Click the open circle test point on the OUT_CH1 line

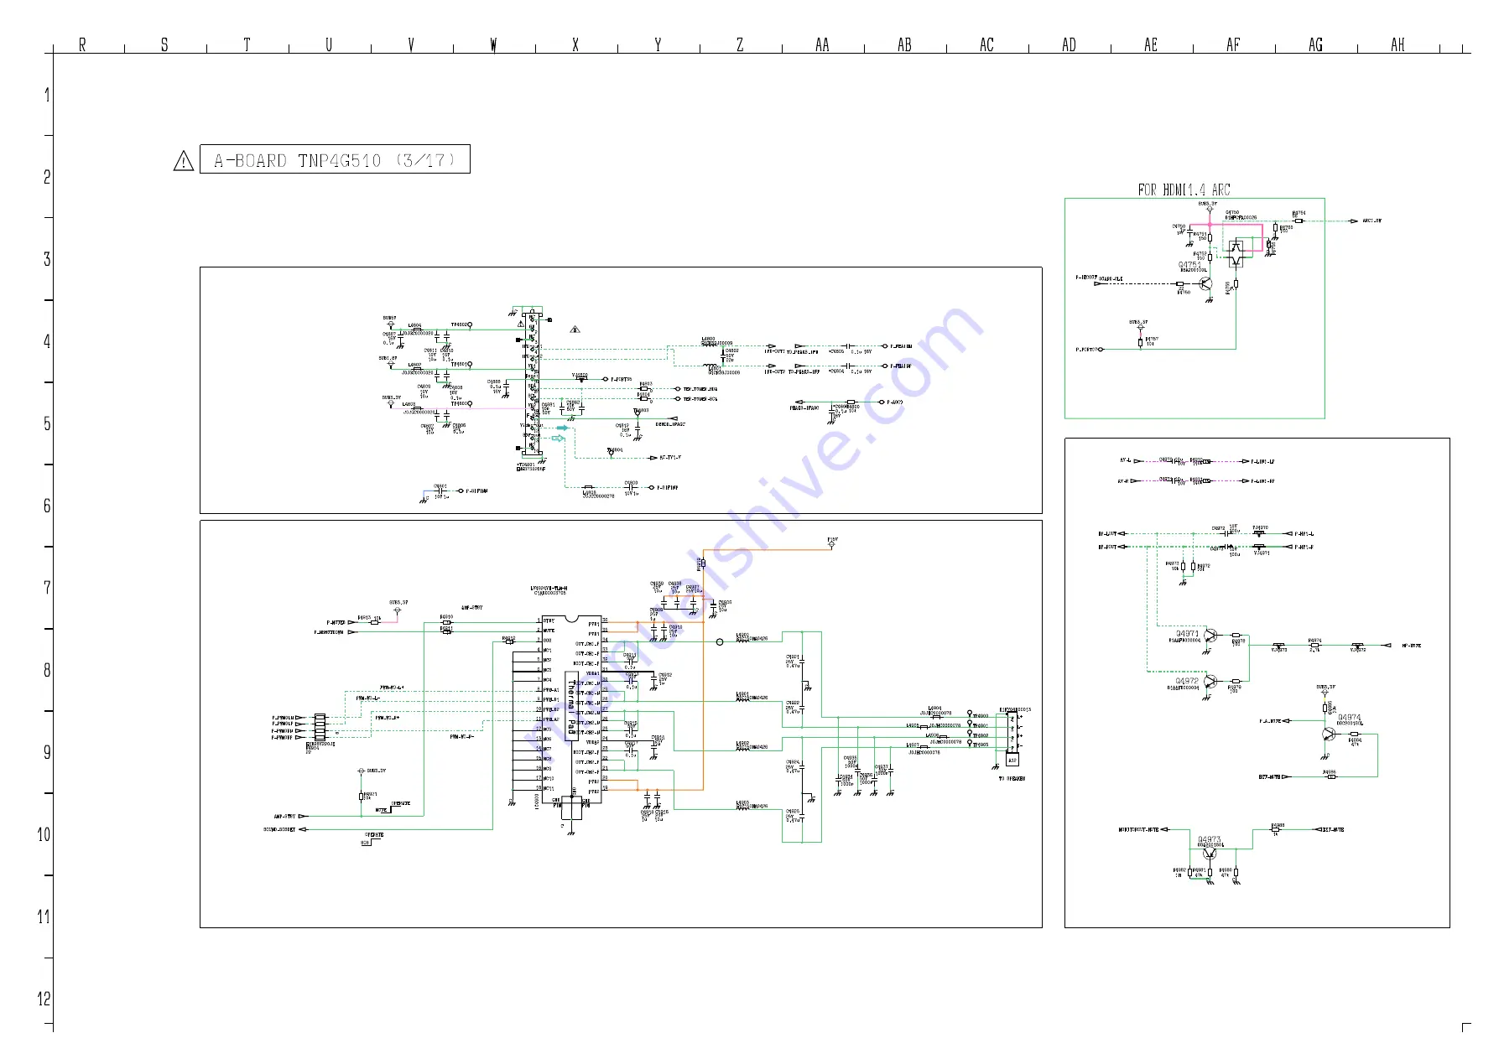point(720,642)
